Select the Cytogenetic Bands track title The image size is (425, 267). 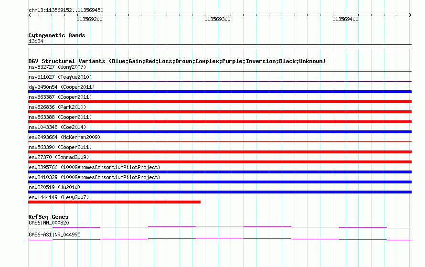57,35
